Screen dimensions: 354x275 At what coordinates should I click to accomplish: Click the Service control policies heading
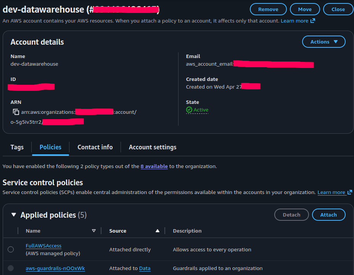(x=43, y=183)
